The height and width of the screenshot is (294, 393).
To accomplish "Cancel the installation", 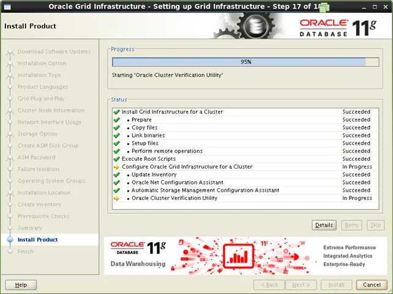I will 372,285.
